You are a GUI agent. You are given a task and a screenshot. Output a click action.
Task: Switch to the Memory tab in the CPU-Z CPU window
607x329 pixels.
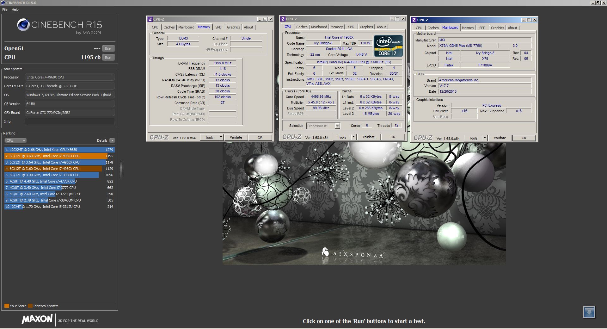click(x=337, y=27)
